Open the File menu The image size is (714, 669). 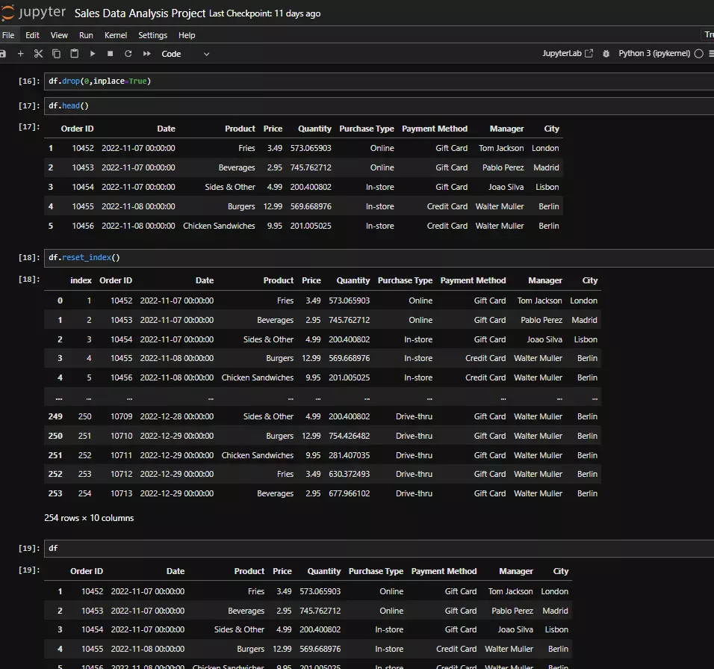[8, 35]
